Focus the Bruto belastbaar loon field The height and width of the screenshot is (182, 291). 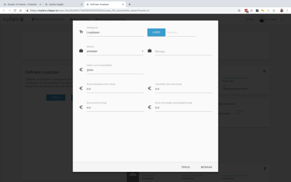(x=115, y=89)
